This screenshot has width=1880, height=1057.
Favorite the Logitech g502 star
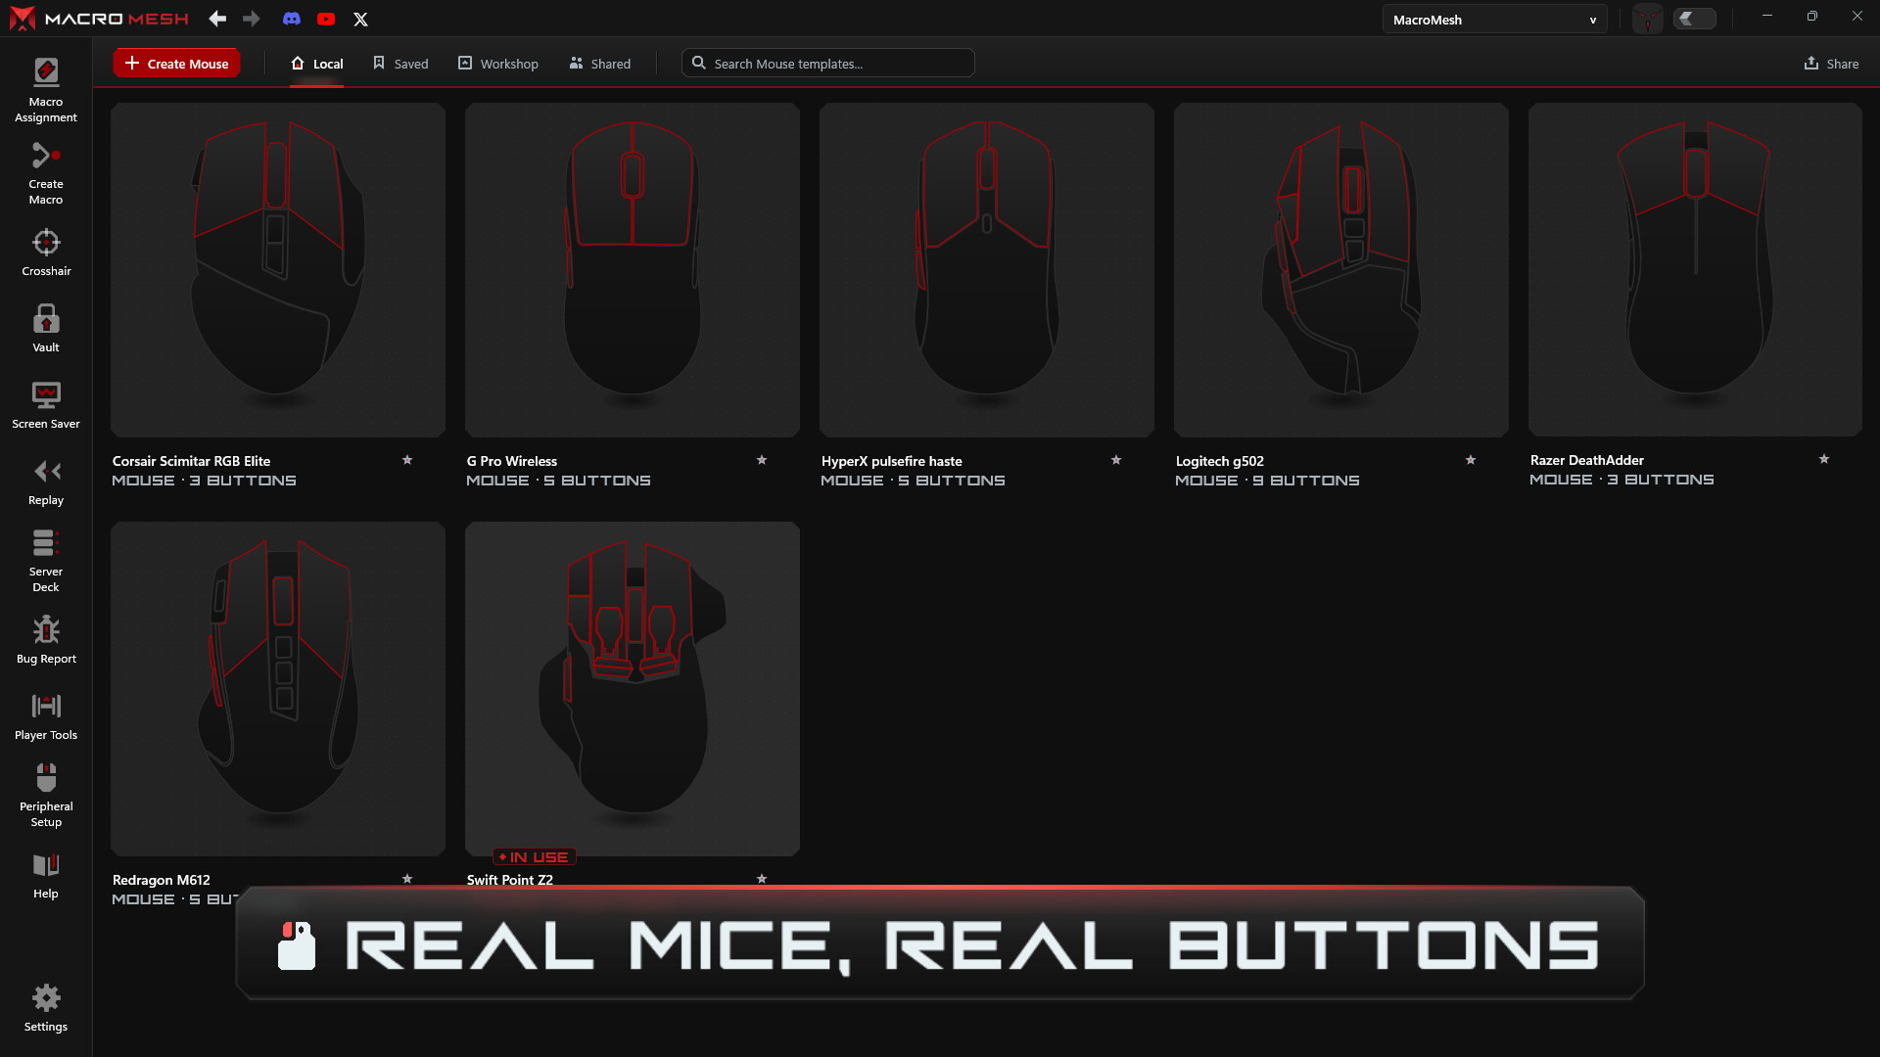pyautogui.click(x=1471, y=460)
